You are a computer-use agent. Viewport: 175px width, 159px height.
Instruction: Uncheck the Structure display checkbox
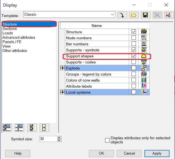tap(134, 32)
